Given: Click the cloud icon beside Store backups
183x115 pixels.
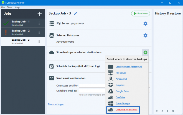Looking at the screenshot, I should [x=52, y=52].
